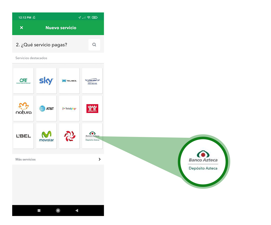Choose the Sky service tile
Image resolution: width=271 pixels, height=225 pixels.
[46, 81]
